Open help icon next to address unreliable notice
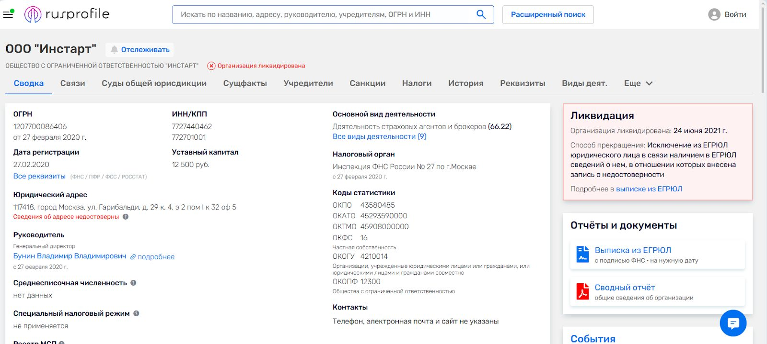 click(x=126, y=217)
